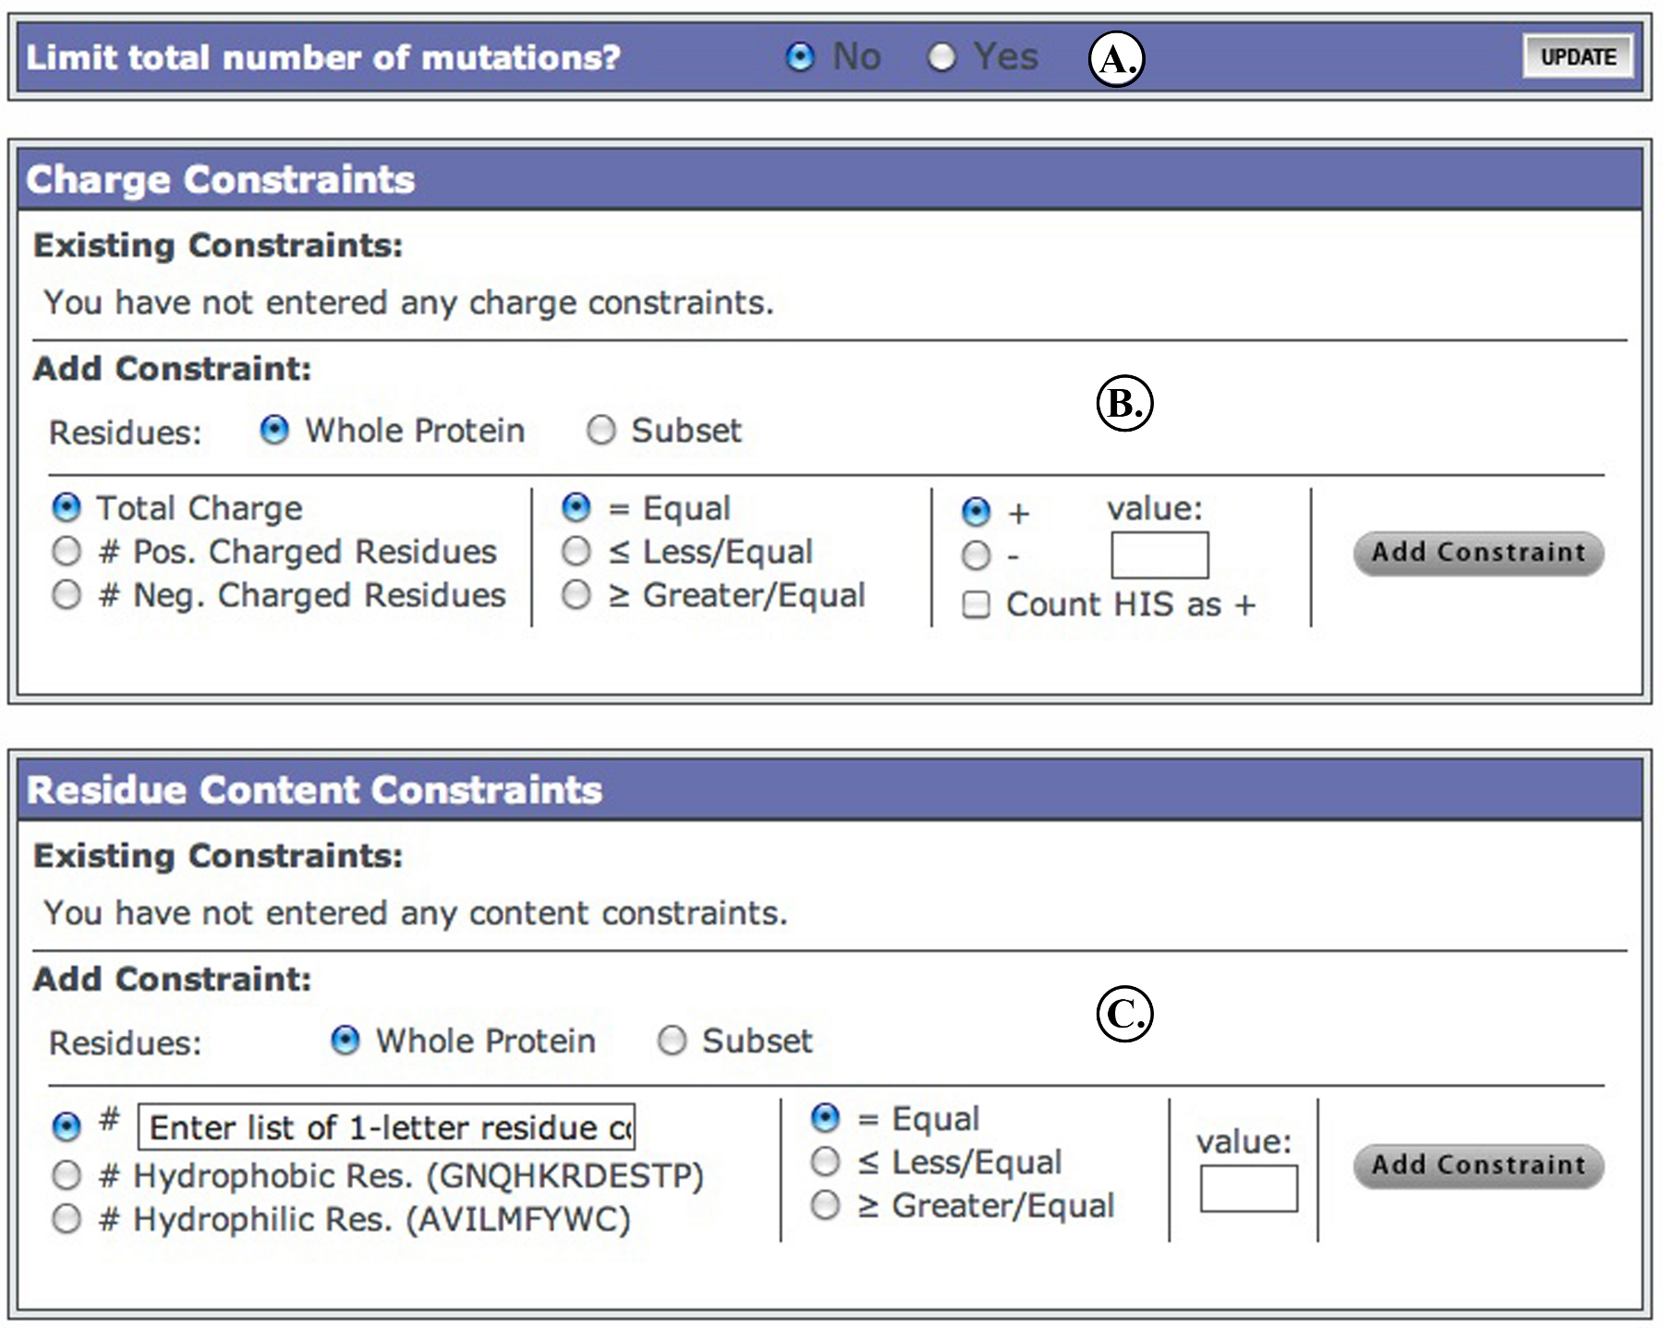
Task: Select No for limiting mutations
Action: tap(800, 57)
